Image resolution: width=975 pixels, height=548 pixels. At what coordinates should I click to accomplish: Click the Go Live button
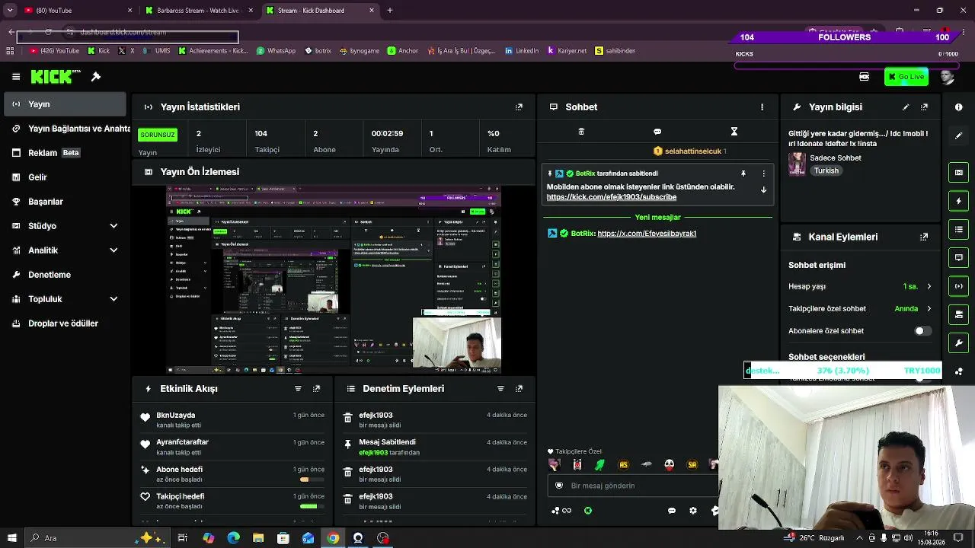(906, 77)
